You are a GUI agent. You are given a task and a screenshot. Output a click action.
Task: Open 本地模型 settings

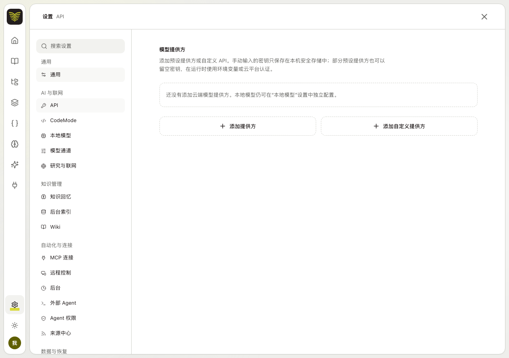80,136
